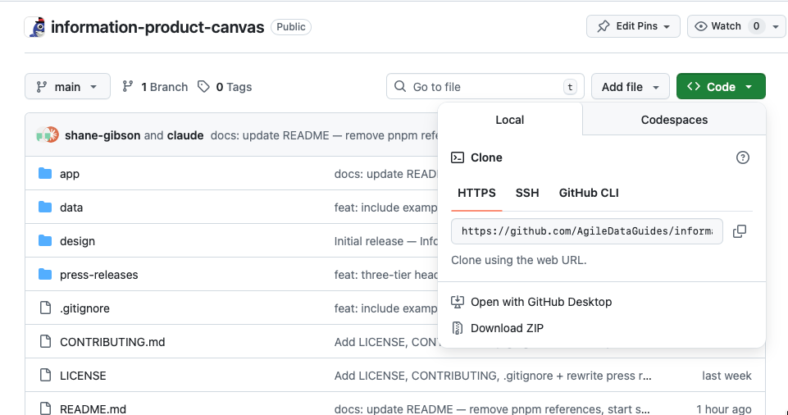Click the '1 hour ago' timestamp on README.md row
Image resolution: width=788 pixels, height=415 pixels.
click(x=724, y=409)
